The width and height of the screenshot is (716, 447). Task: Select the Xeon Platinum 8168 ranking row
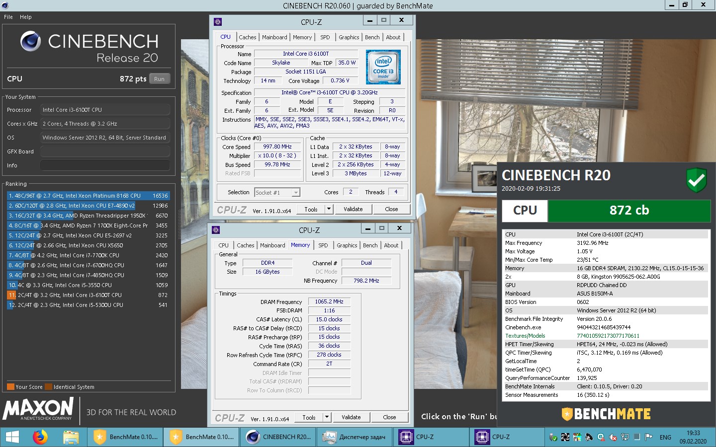coord(88,196)
